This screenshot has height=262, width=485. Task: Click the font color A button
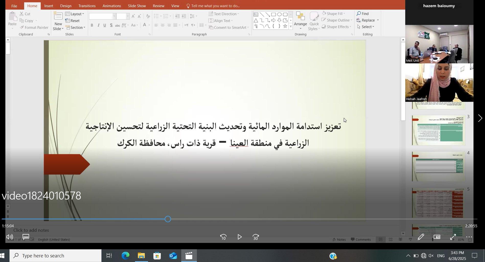pos(145,25)
